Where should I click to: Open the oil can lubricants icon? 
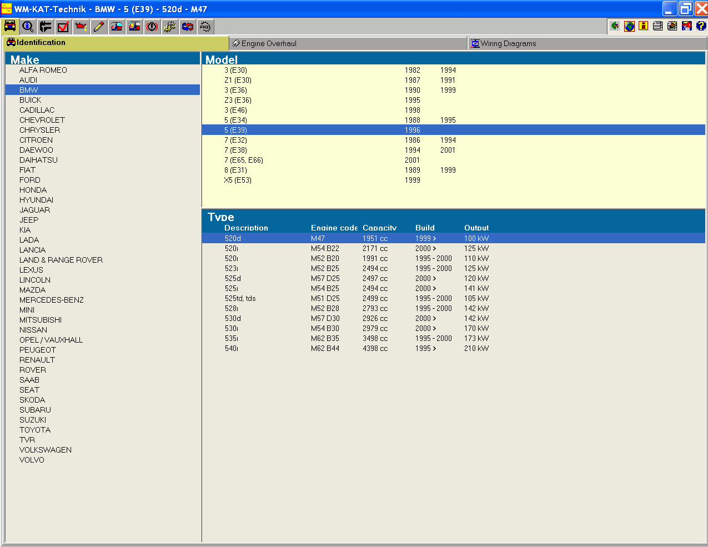[x=81, y=26]
